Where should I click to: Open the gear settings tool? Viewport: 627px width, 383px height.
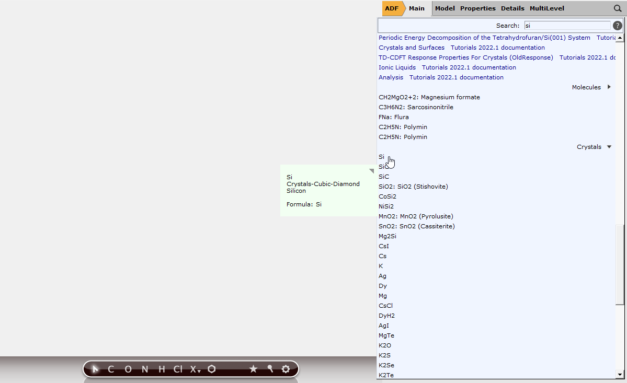(286, 369)
